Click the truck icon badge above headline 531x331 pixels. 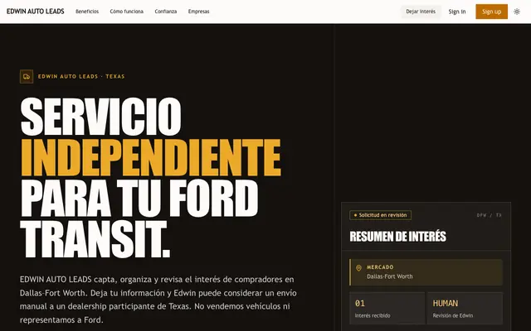click(x=27, y=77)
